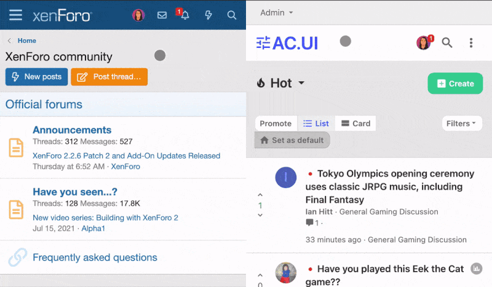Image resolution: width=492 pixels, height=287 pixels.
Task: Click the Announcements forum document icon
Action: tap(16, 147)
